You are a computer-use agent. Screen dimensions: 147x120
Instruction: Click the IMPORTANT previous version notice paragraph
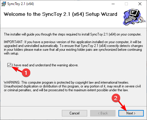[x=73, y=48]
